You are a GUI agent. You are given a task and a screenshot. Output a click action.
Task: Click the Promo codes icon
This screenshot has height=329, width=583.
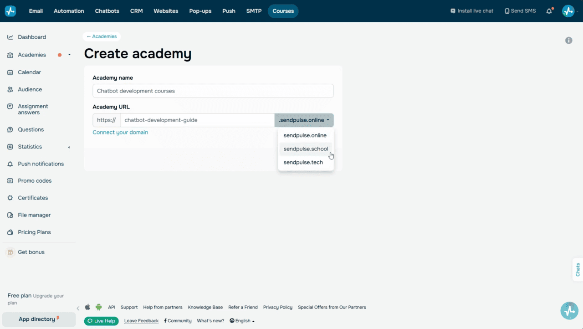[10, 181]
